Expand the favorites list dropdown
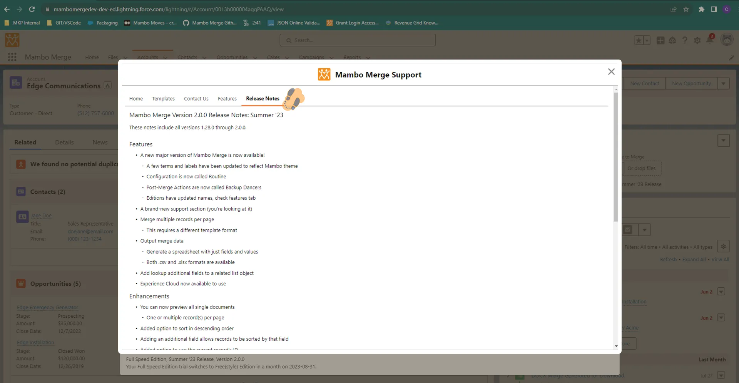The image size is (739, 383). pos(647,40)
